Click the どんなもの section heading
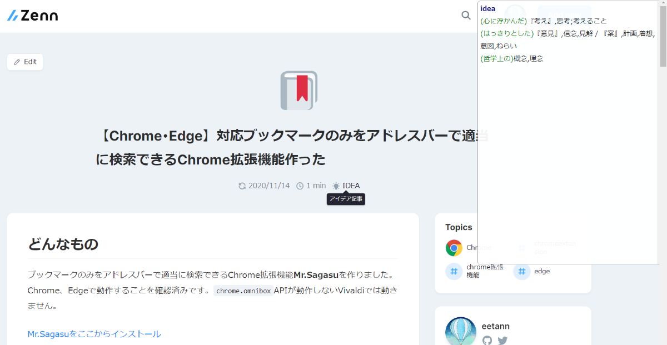Viewport: 667px width, 345px height. 63,244
